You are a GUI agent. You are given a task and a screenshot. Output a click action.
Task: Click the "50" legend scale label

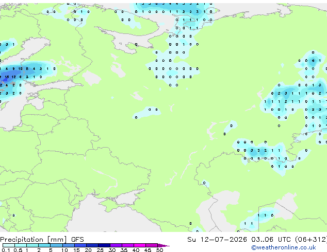pyautogui.click(x=159, y=250)
